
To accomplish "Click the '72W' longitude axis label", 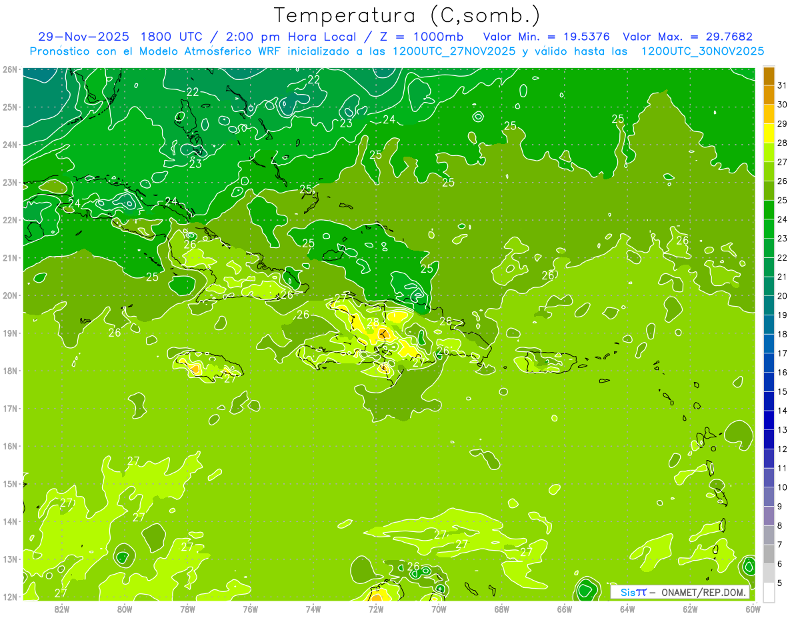I will point(376,609).
